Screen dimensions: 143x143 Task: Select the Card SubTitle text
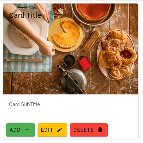(x=24, y=104)
